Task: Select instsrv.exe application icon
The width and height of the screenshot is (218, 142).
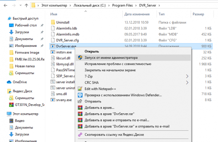Action: tap(53, 52)
